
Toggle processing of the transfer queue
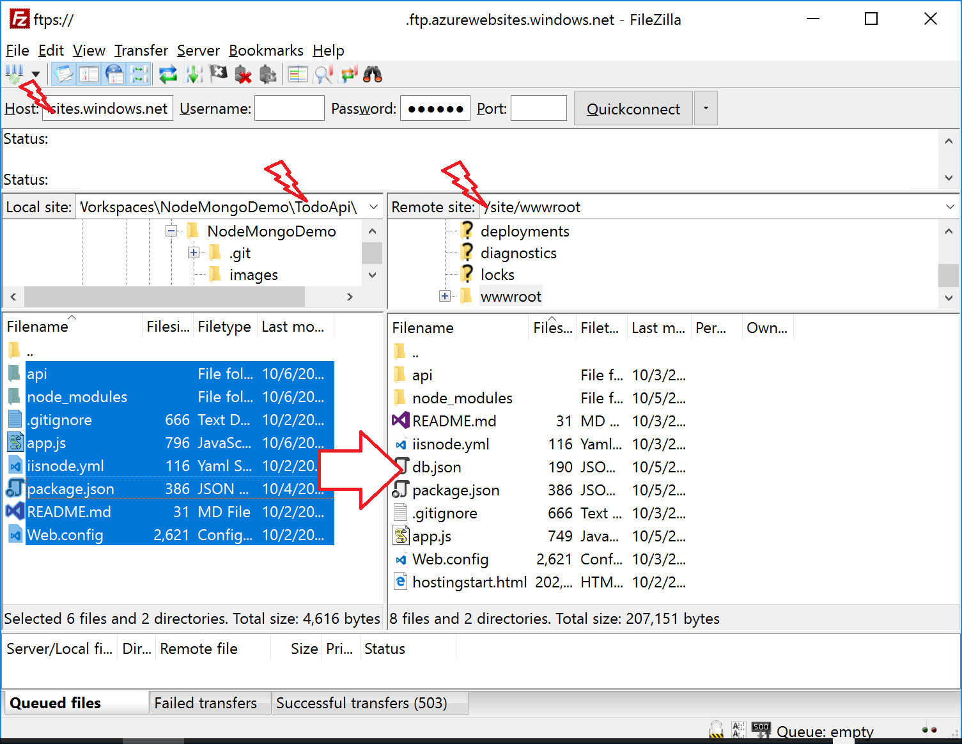193,75
